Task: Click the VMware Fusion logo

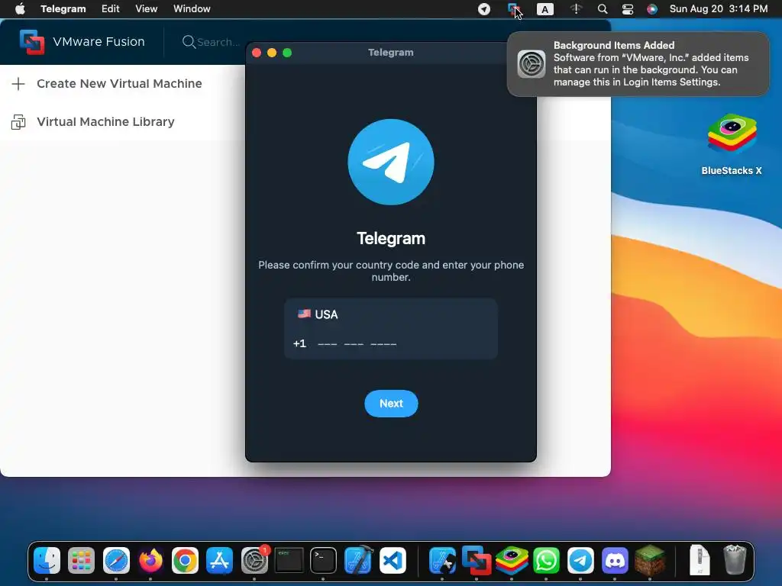Action: [x=32, y=42]
